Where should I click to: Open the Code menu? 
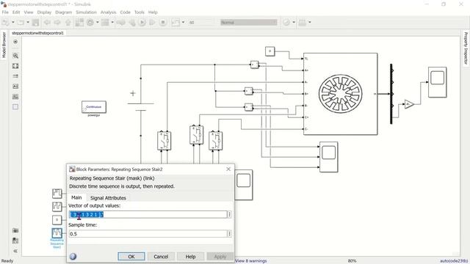(x=126, y=12)
